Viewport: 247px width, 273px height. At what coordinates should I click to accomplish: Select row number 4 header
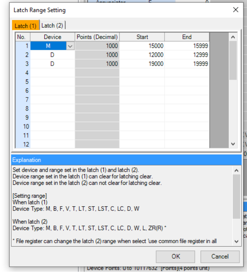point(23,73)
